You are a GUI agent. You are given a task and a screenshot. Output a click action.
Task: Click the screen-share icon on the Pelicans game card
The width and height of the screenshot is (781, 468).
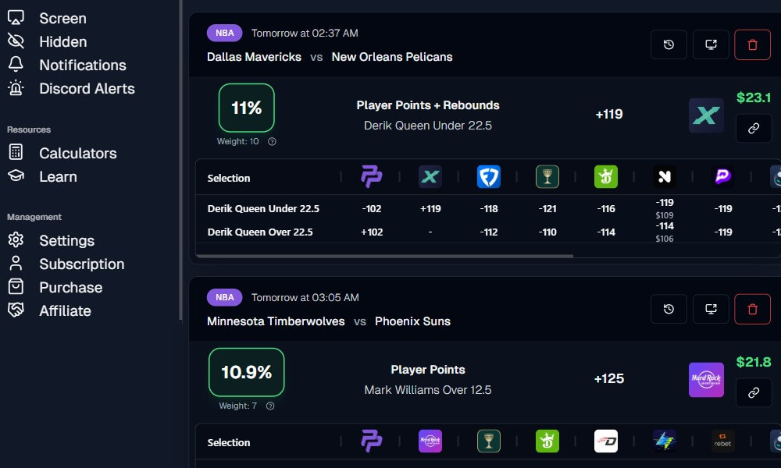coord(711,44)
